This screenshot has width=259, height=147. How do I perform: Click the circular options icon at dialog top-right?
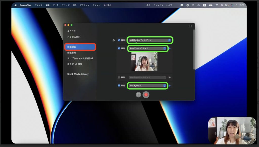click(x=190, y=26)
